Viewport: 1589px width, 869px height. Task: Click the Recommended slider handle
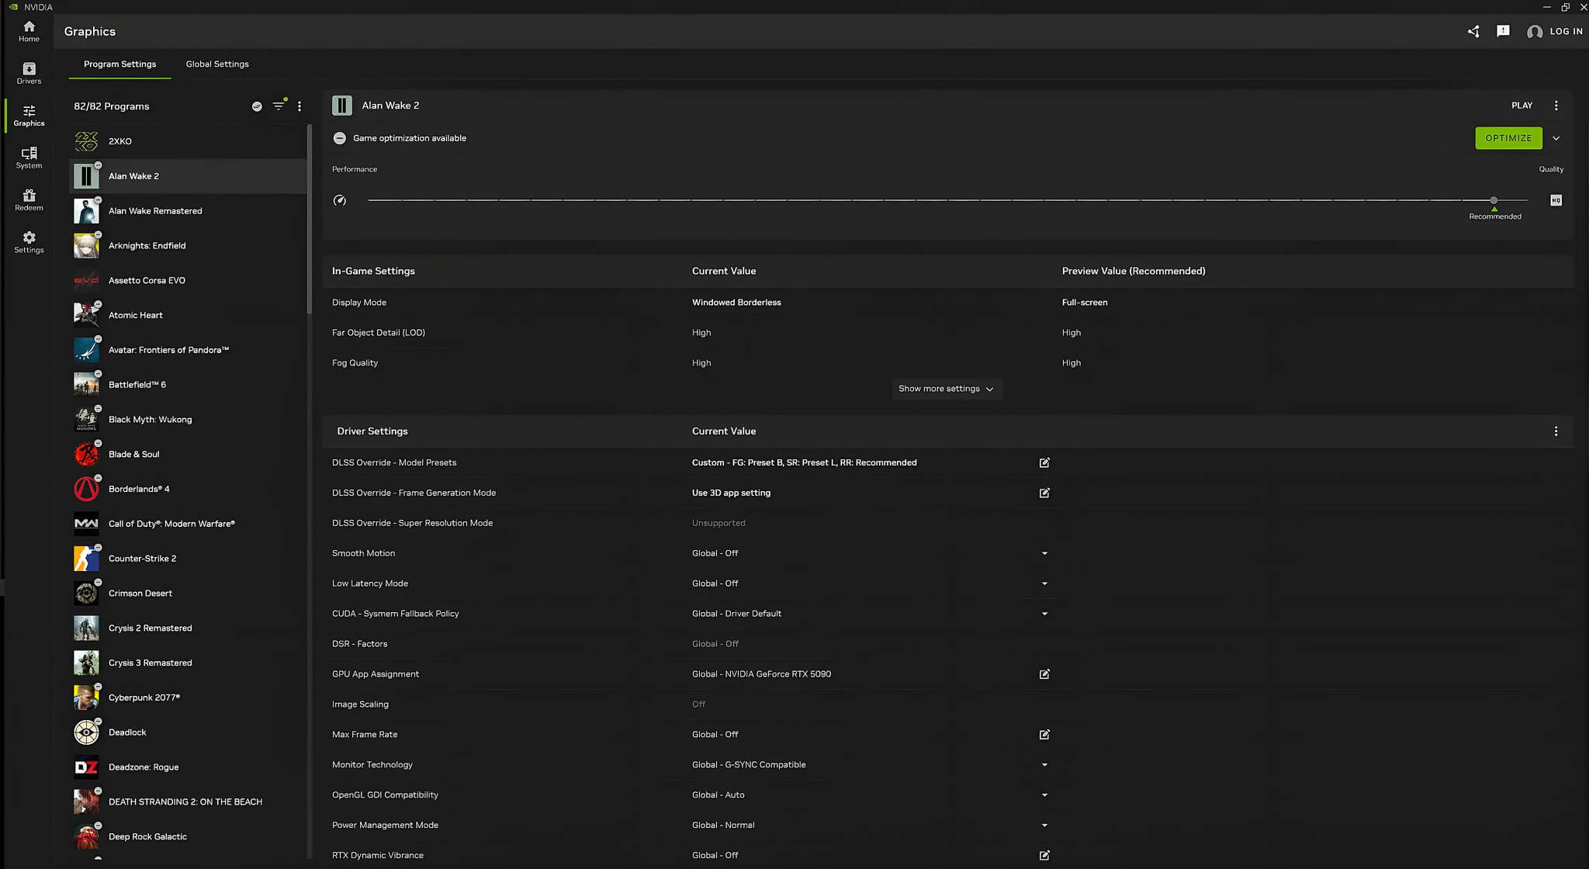tap(1494, 200)
